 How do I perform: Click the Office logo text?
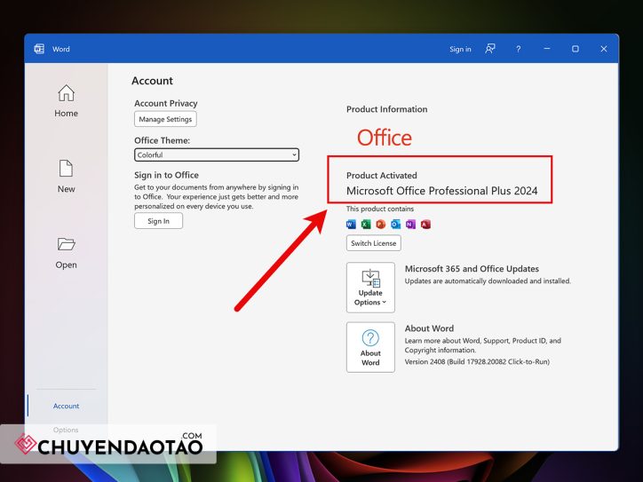[385, 138]
